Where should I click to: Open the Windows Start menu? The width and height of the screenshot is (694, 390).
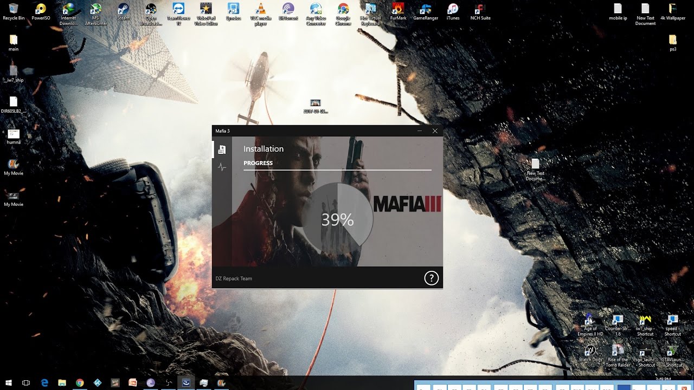[x=9, y=382]
